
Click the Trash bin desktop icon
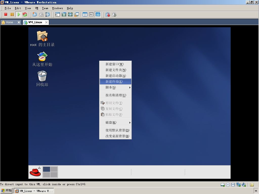coord(42,79)
